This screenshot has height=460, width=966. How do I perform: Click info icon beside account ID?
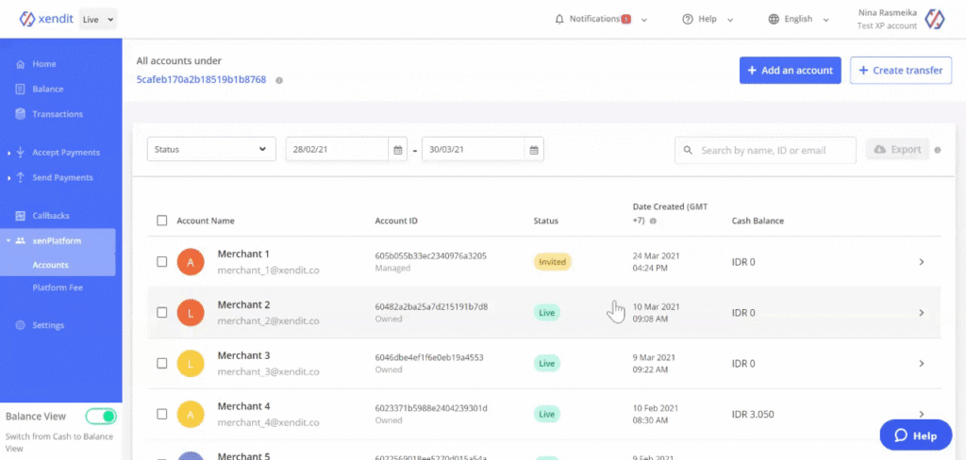(279, 81)
